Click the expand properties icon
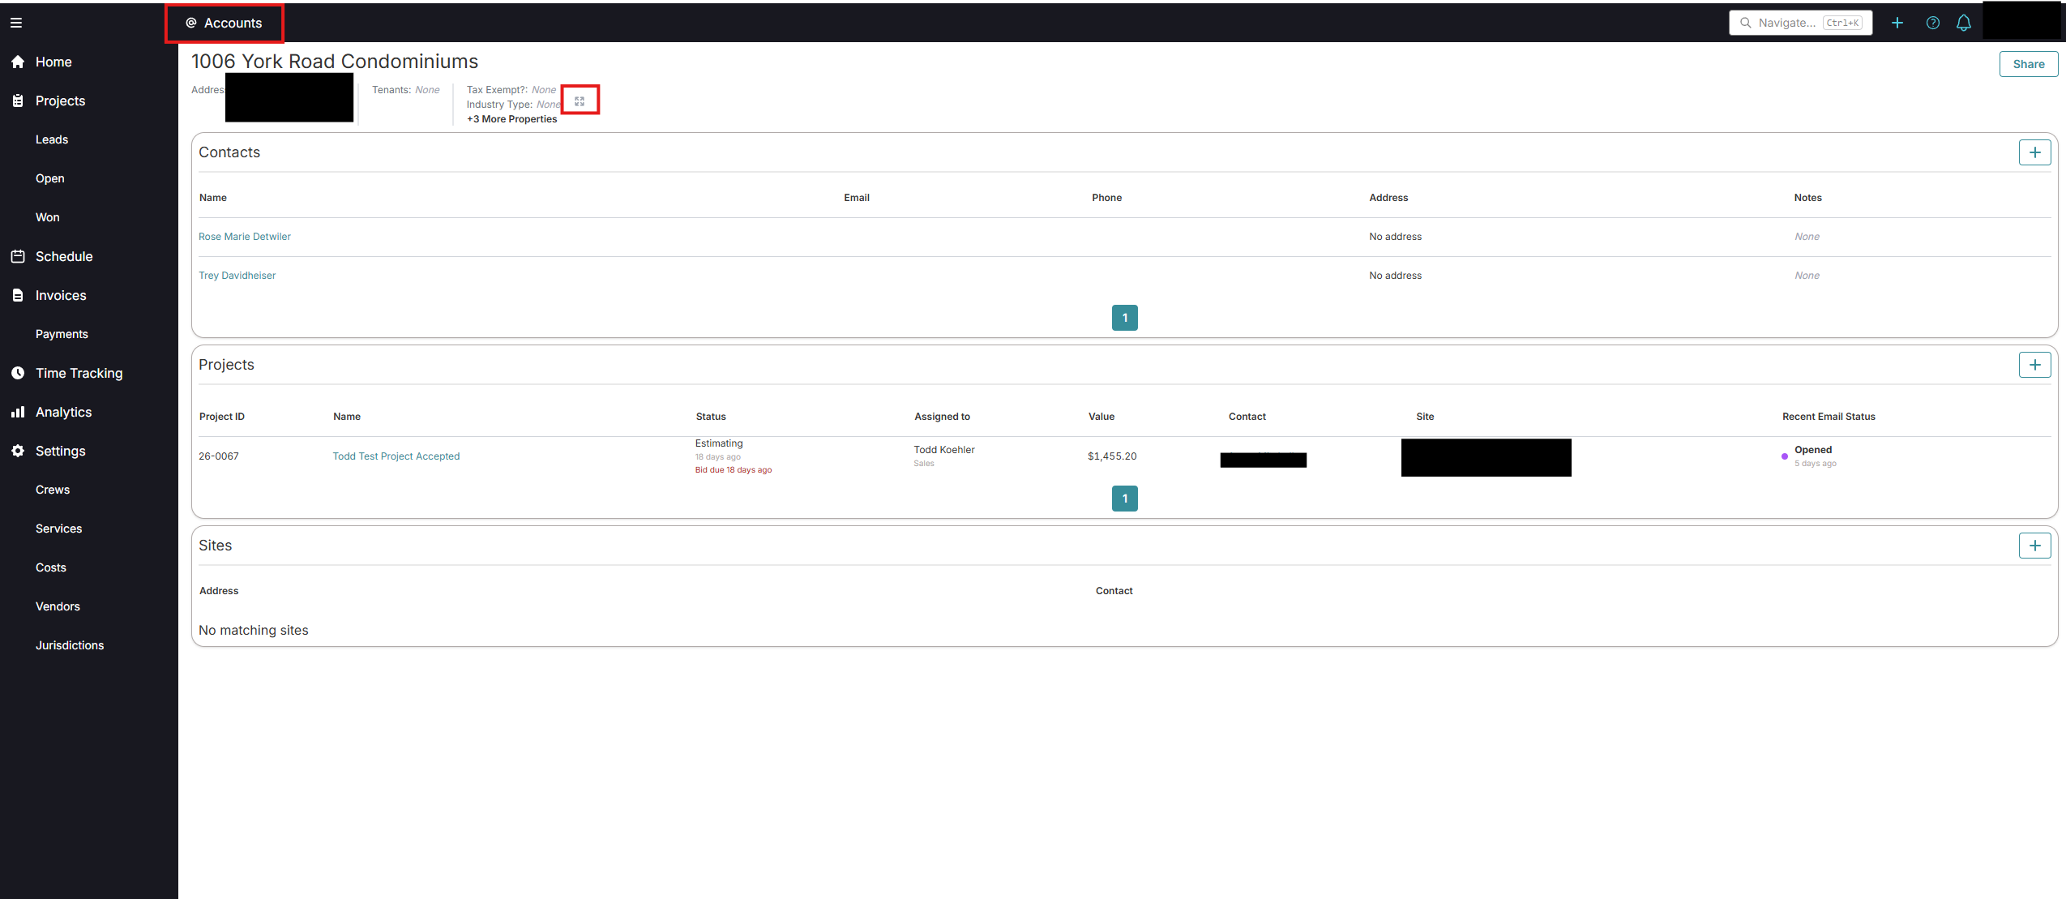 pos(580,101)
